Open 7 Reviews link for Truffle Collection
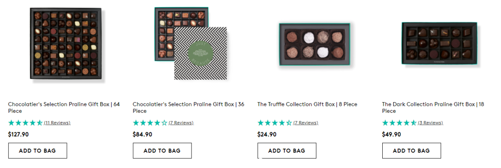The width and height of the screenshot is (501, 168). [x=306, y=123]
